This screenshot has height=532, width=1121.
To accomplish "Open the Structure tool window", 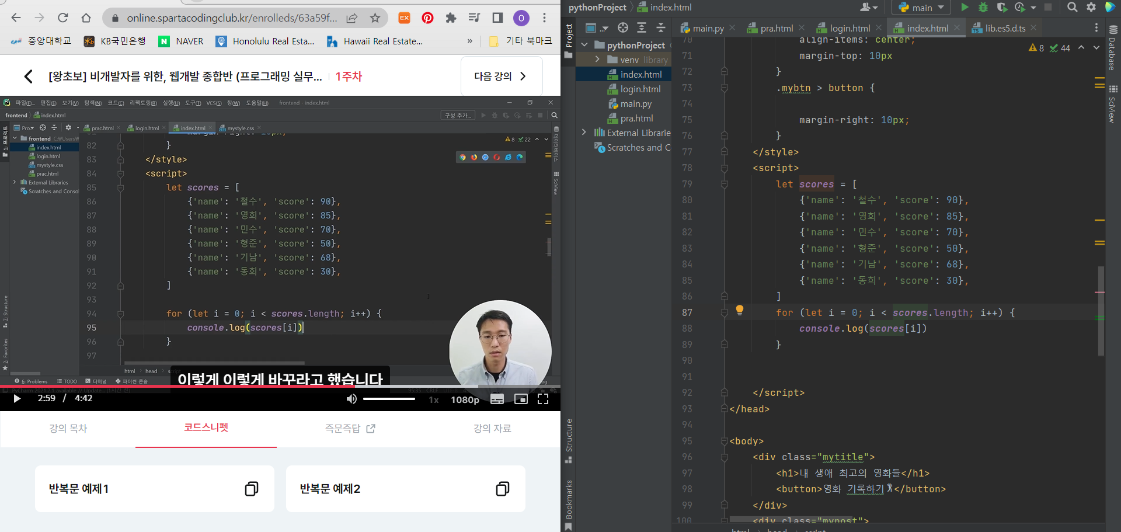I will pyautogui.click(x=569, y=441).
